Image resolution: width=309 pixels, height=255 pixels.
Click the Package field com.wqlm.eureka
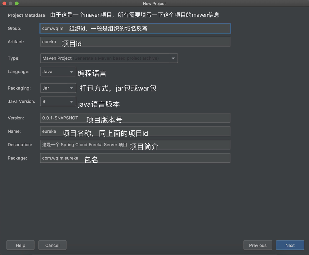[135, 158]
